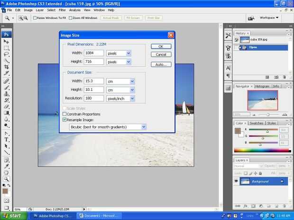Click the pixel Width input field

[93, 53]
